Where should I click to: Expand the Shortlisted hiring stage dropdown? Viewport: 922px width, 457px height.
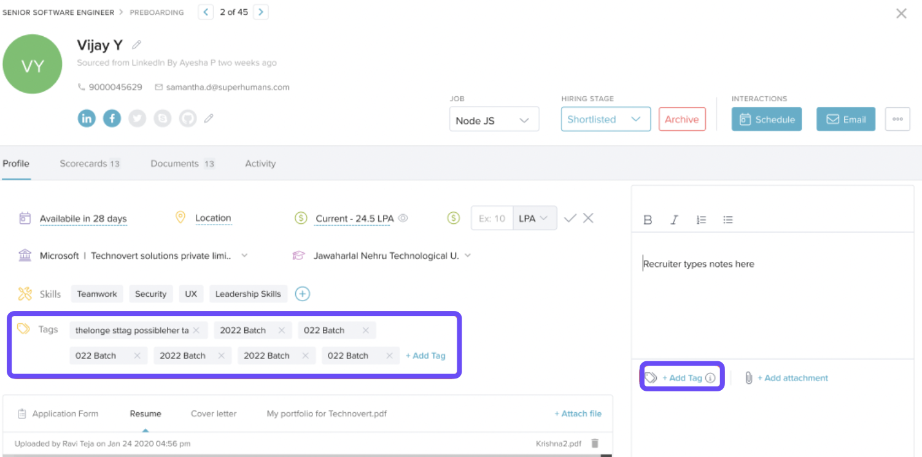pyautogui.click(x=605, y=120)
